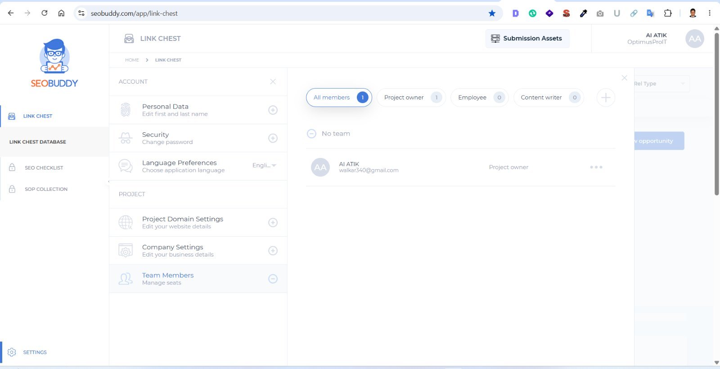
Task: Click Project owner role text for AI ATIK
Action: (x=508, y=167)
